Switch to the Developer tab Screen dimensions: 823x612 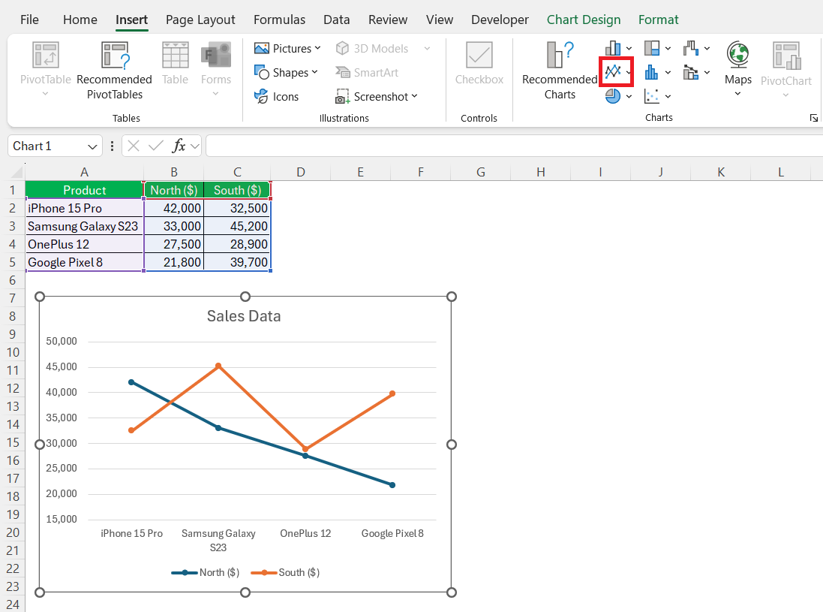[x=500, y=20]
